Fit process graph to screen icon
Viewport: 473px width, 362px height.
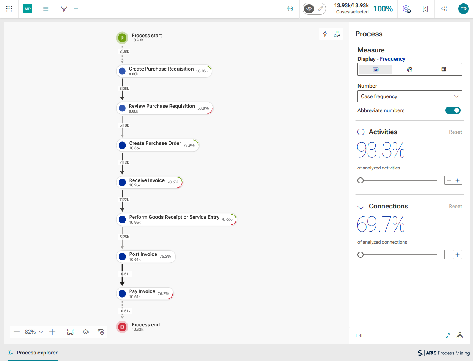(70, 332)
